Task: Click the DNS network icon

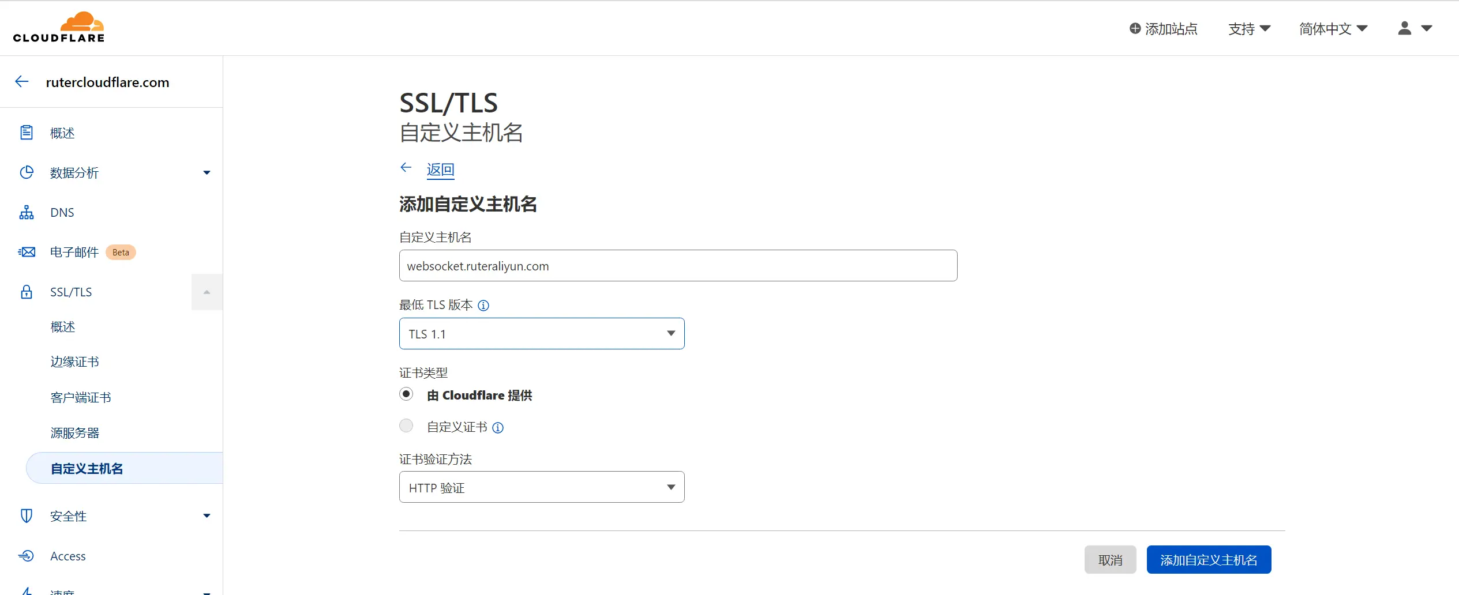Action: 27,212
